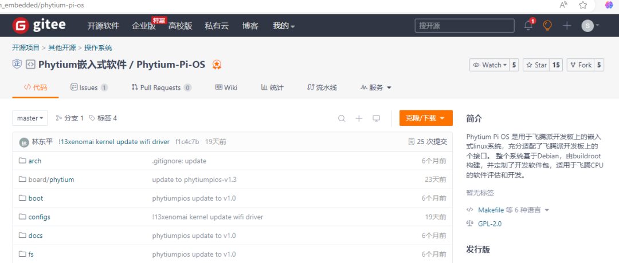Open GPL-2.0 license link

[x=490, y=224]
